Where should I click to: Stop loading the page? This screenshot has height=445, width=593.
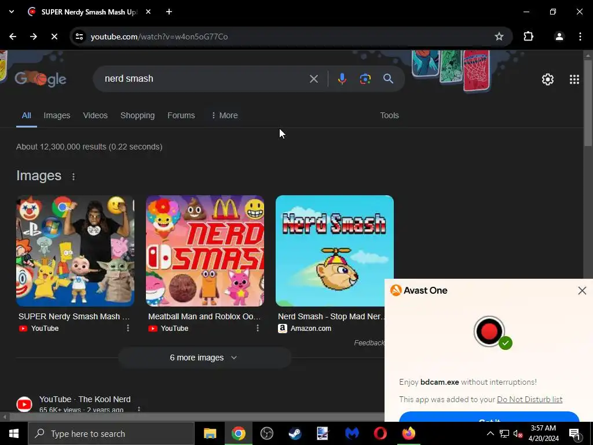point(54,37)
